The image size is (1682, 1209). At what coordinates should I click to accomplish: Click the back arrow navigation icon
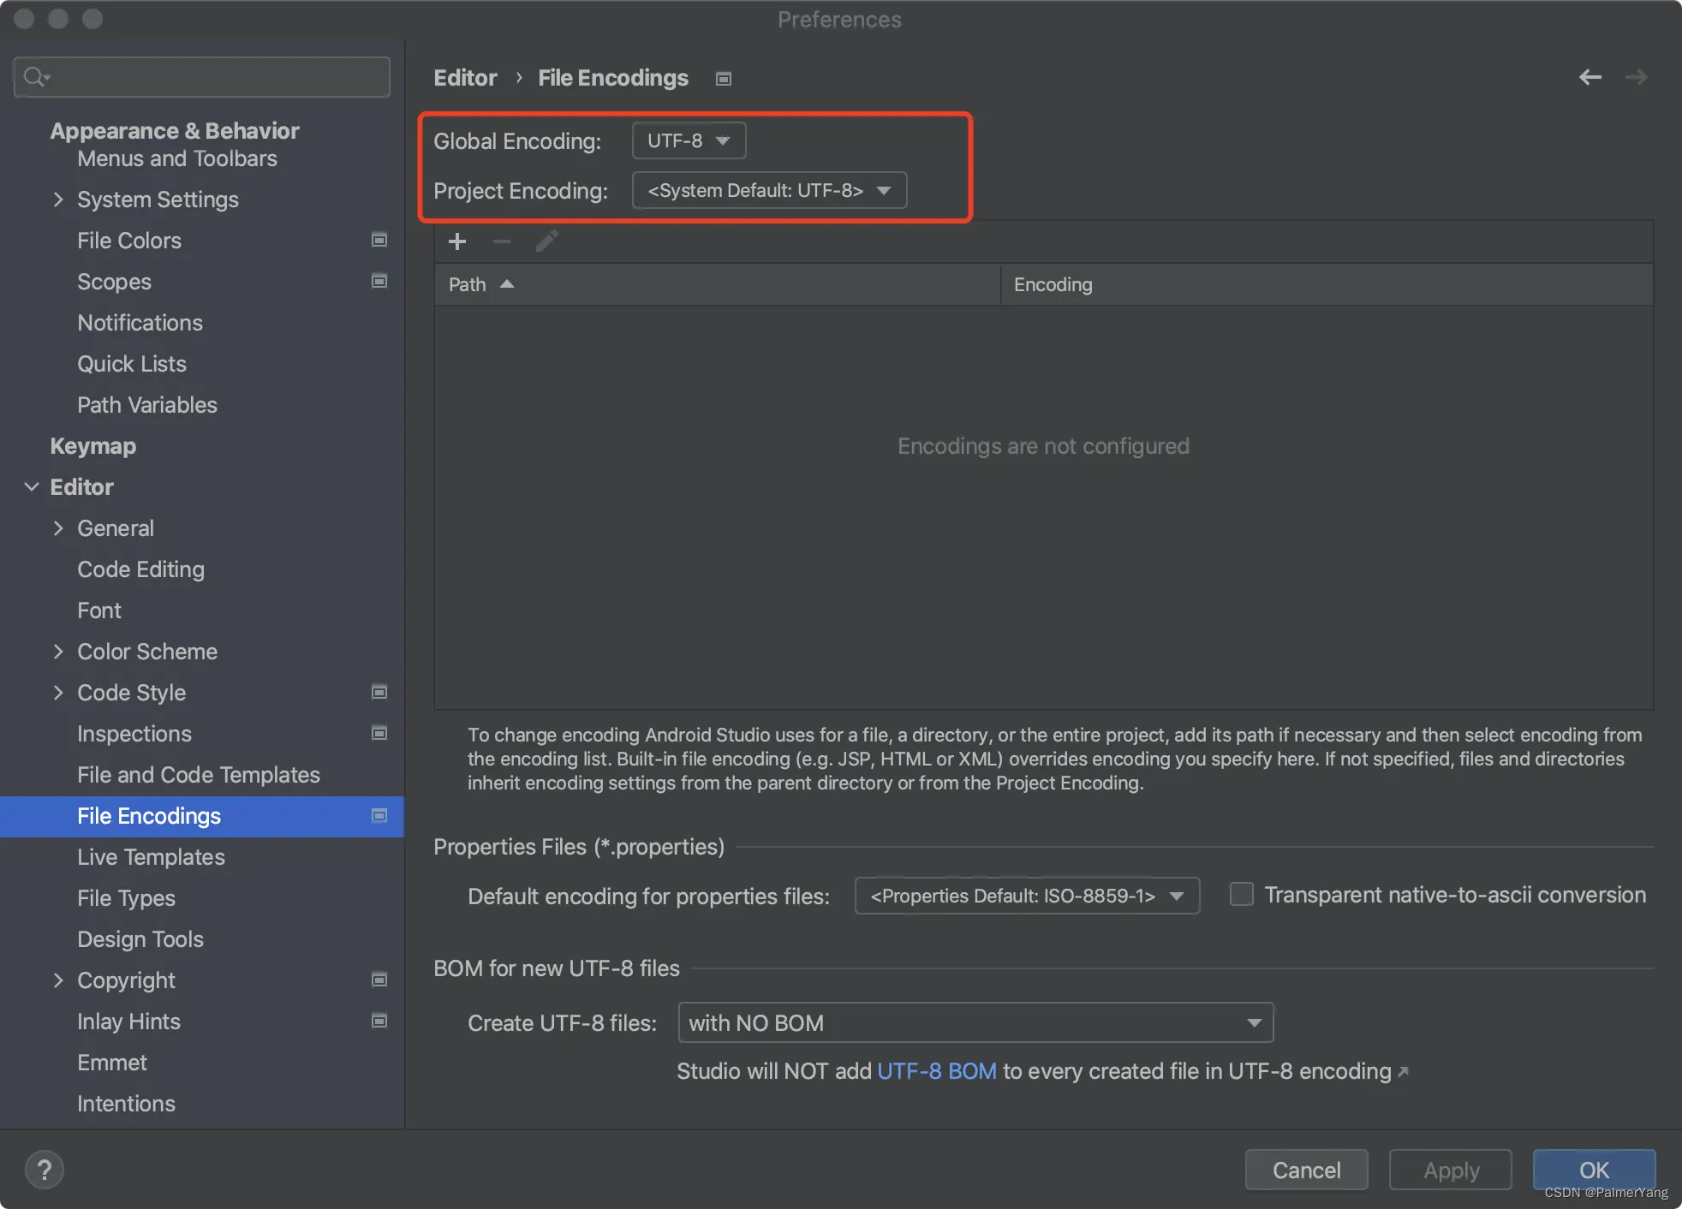coord(1590,77)
